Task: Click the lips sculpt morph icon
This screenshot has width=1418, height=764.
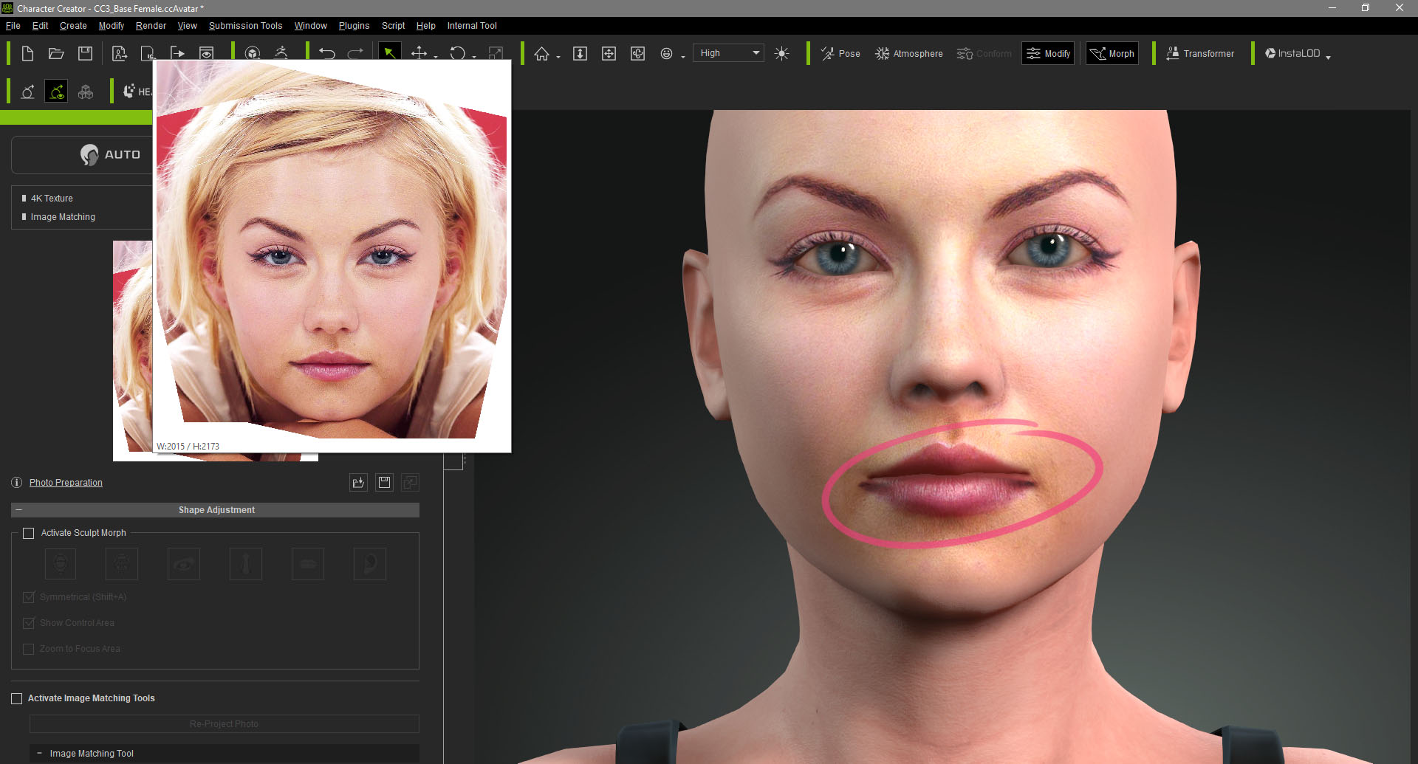Action: click(x=308, y=564)
